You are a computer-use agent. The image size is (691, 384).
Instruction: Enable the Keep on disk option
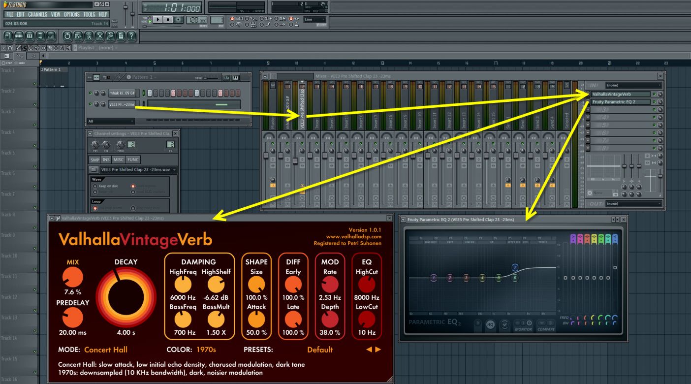95,186
